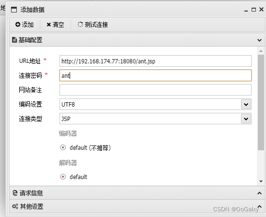The height and width of the screenshot is (217, 266).
Task: Click the chevron arrow on 基础配置 header
Action: [x=259, y=40]
